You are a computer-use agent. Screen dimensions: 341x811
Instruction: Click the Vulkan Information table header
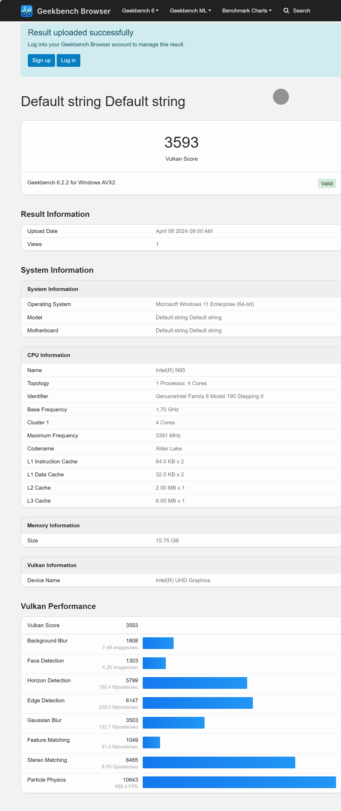181,565
